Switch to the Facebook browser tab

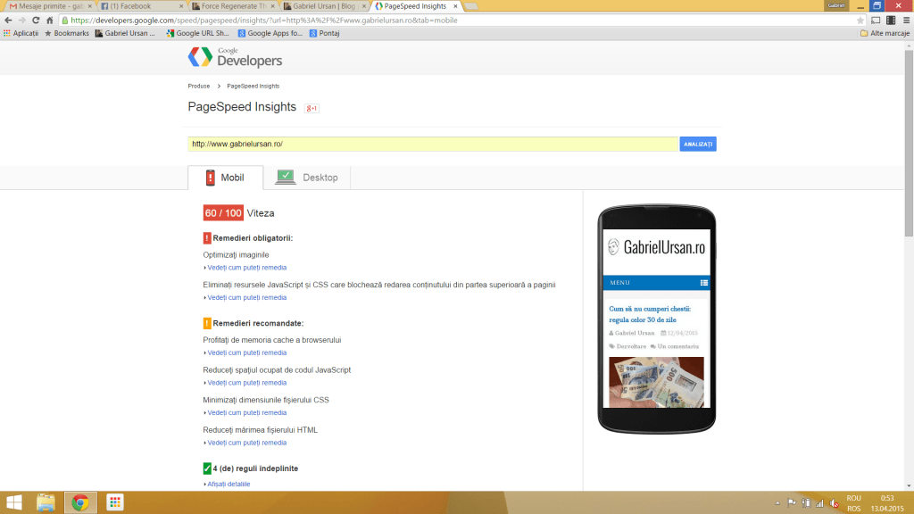[140, 6]
